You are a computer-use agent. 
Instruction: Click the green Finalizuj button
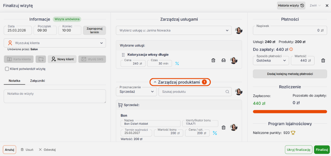click(x=322, y=150)
